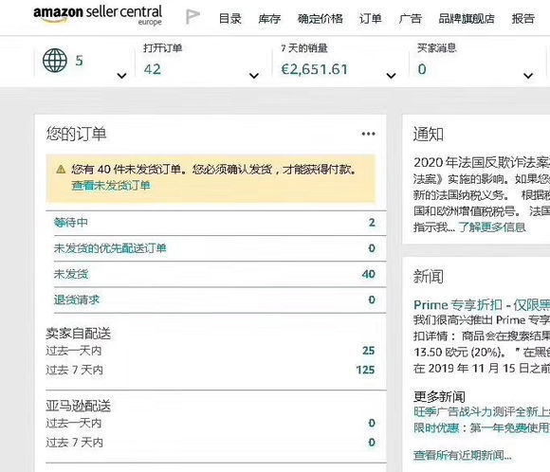Click the 更多新闻 heading

[x=439, y=396]
